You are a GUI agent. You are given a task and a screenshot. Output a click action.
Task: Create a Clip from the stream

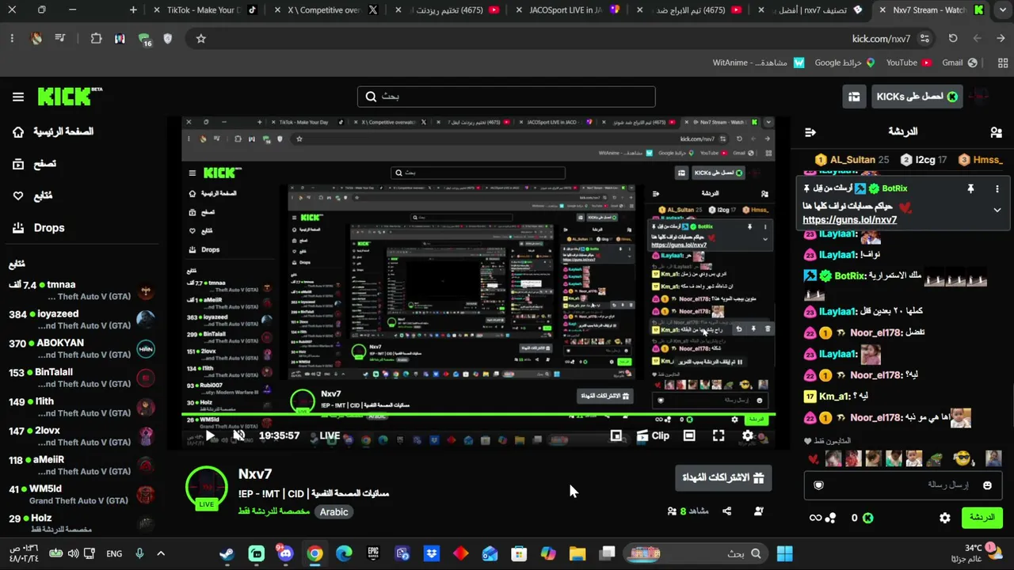point(653,435)
